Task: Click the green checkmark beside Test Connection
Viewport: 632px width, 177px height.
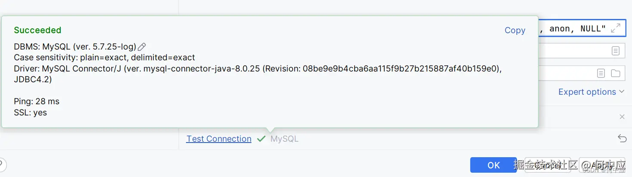Action: (261, 139)
